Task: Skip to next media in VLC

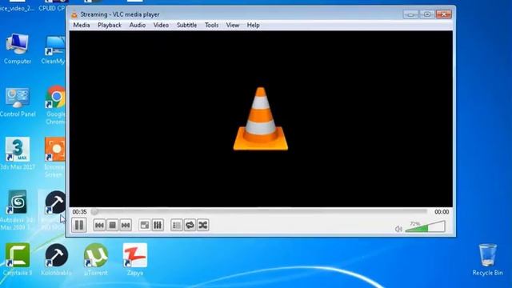Action: click(x=126, y=225)
